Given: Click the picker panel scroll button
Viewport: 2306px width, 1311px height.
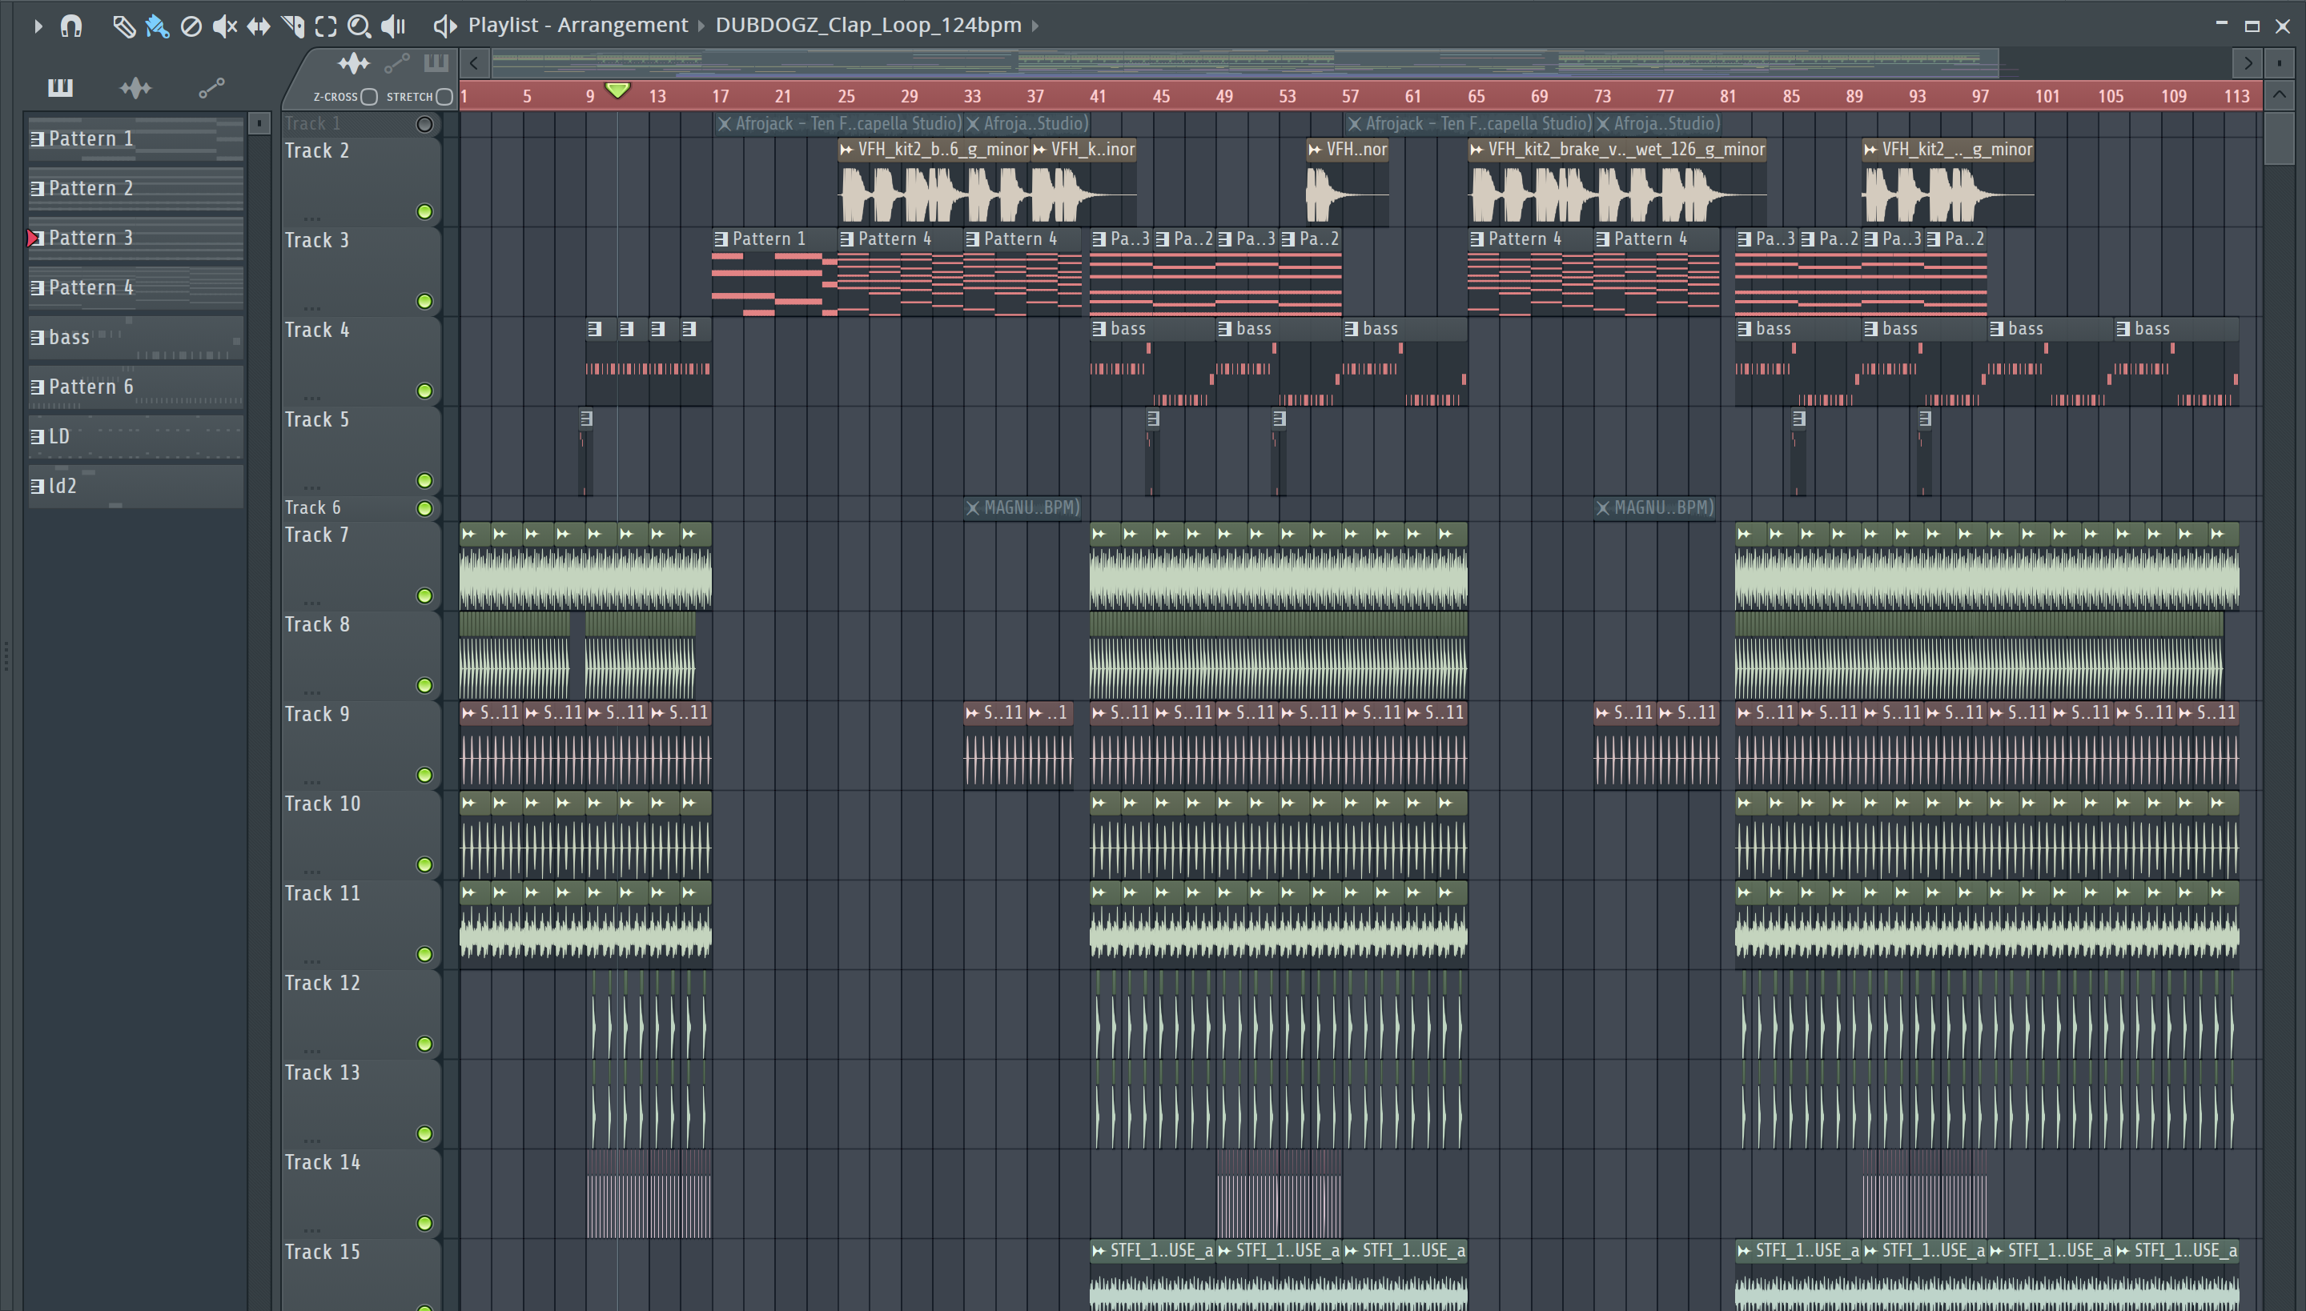Looking at the screenshot, I should click(259, 123).
